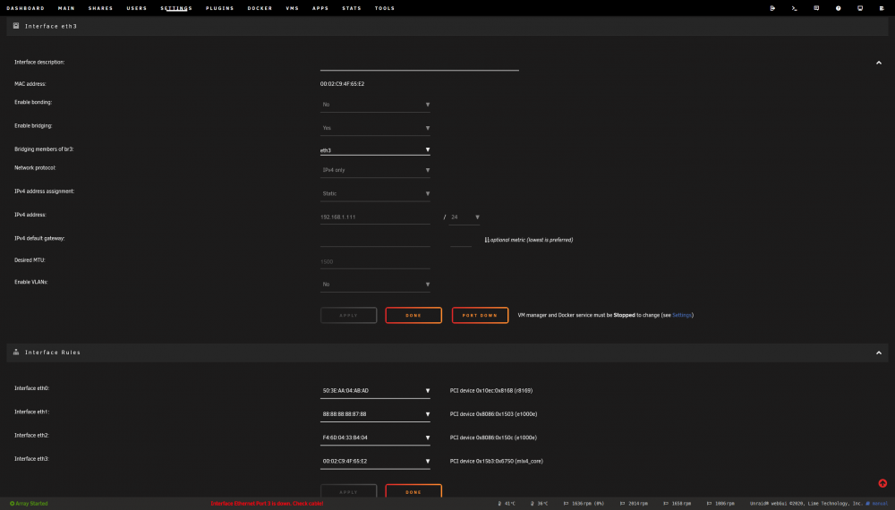The image size is (895, 510).
Task: Click PCI device 0x10ec:0x8168 (r8169) text
Action: [490, 391]
